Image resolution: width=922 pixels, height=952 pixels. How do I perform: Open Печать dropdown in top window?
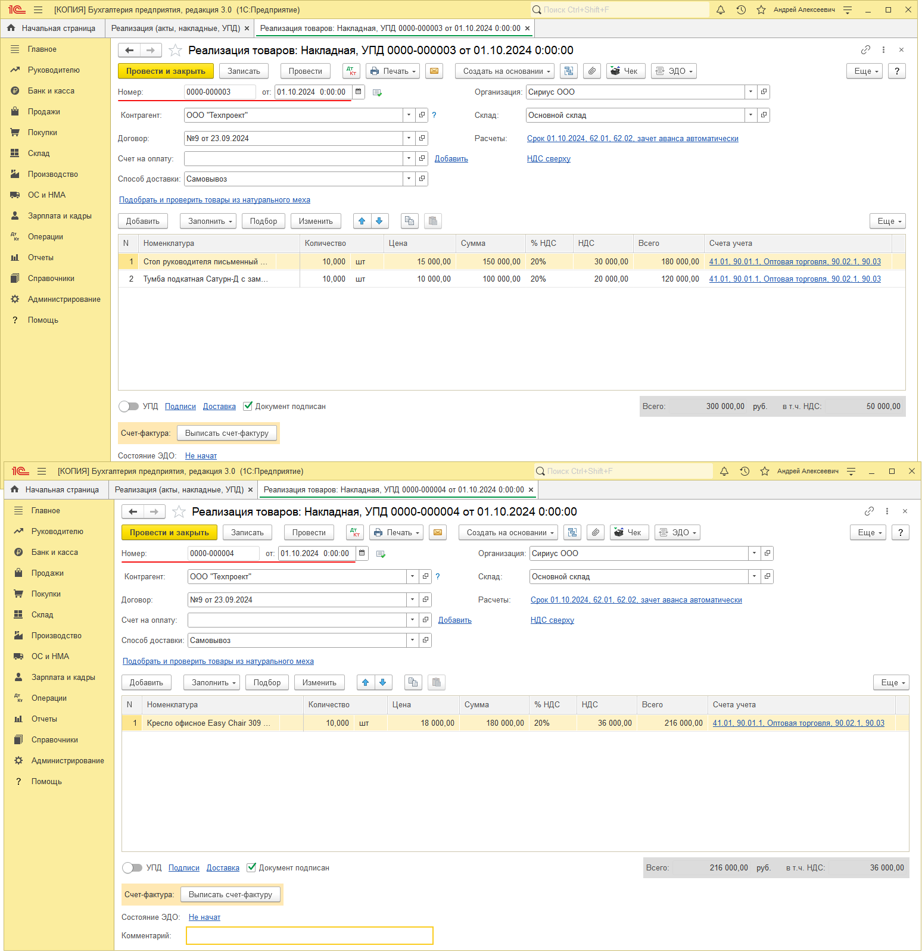[393, 71]
